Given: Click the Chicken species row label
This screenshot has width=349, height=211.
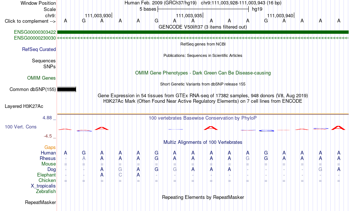Looking at the screenshot, I should point(47,180).
